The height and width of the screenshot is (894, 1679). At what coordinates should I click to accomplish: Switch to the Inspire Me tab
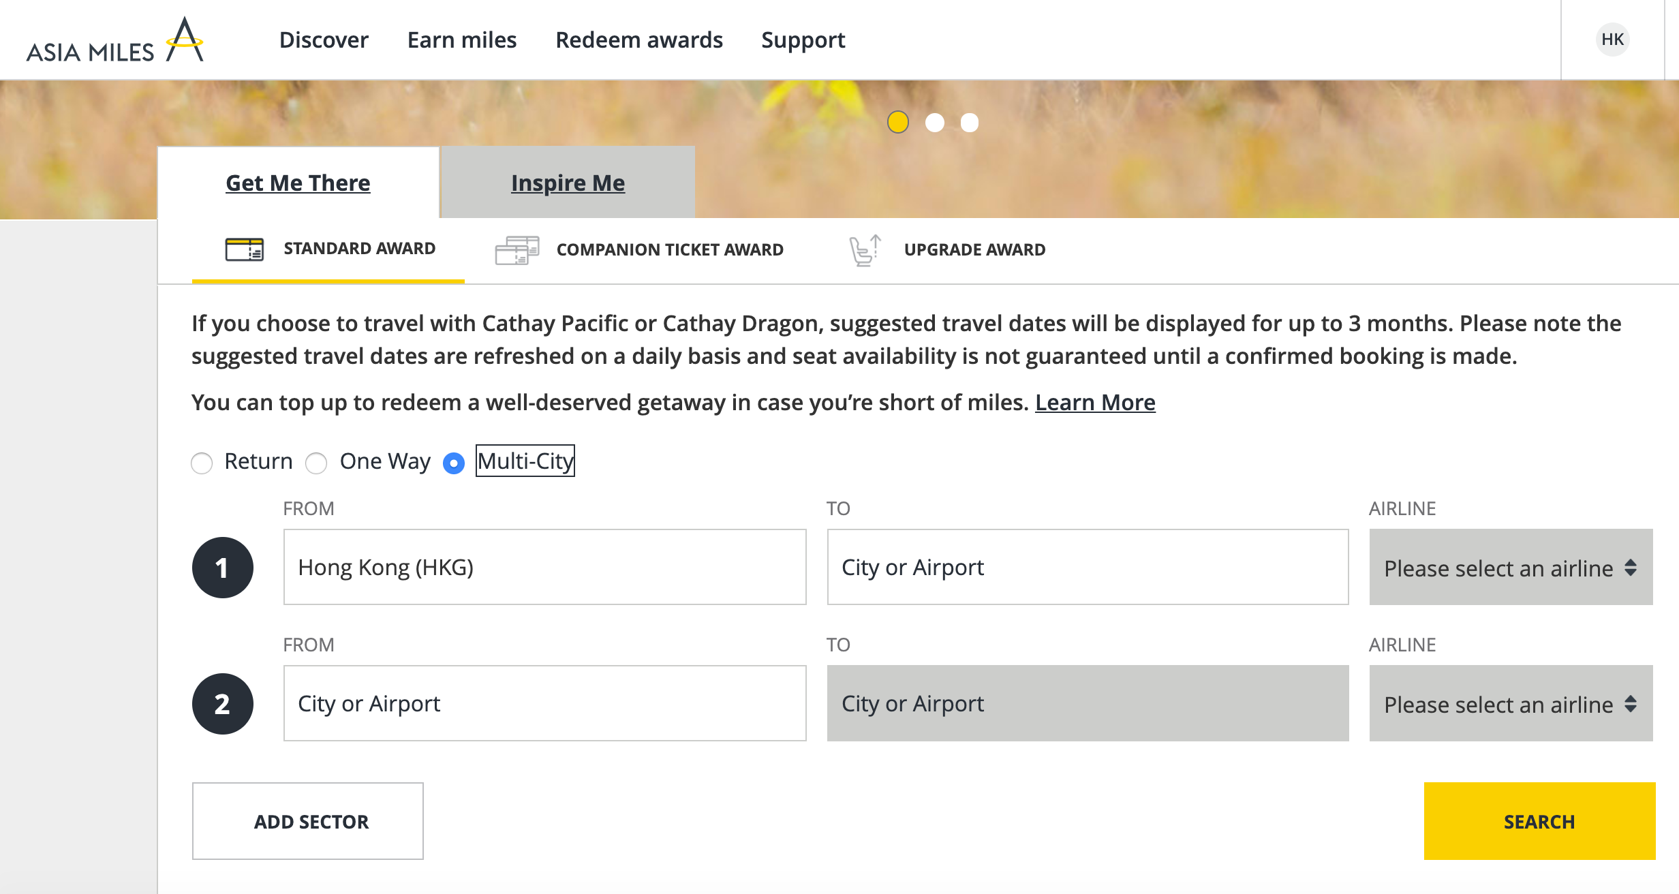(568, 183)
